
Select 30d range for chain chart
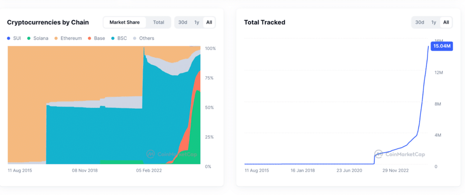click(x=183, y=22)
